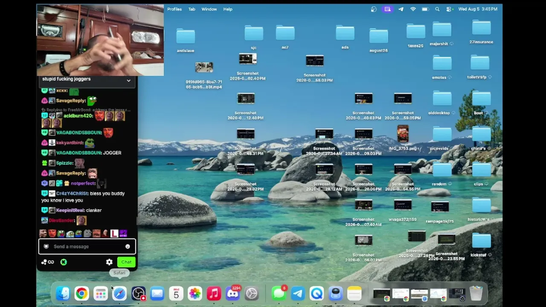Screen dimensions: 546x307
Task: Click username Cr4zY4ChRISt in chat
Action: (72, 194)
